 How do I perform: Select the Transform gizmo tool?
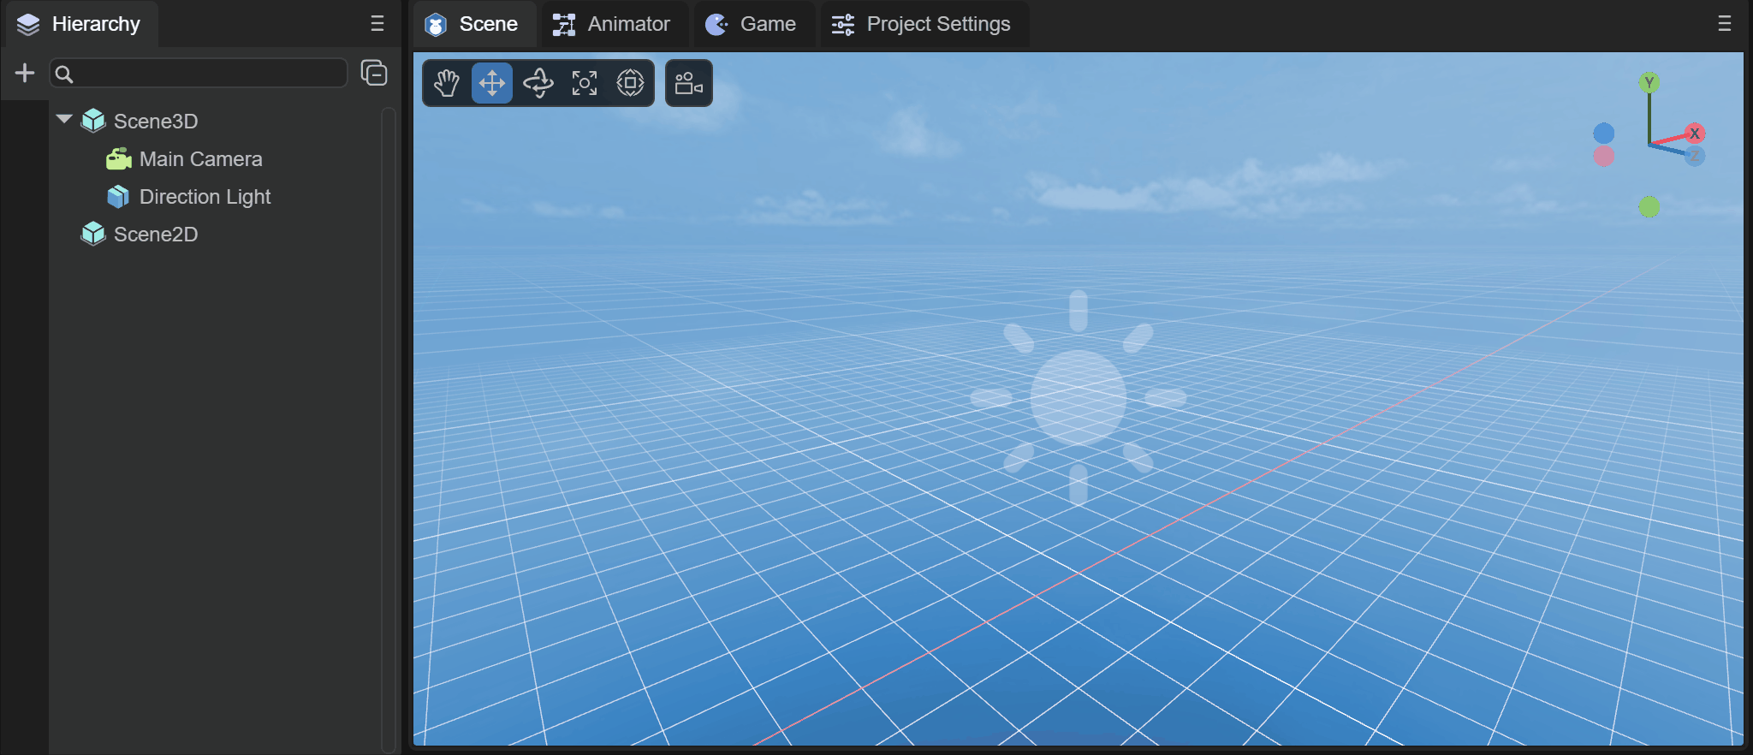(631, 83)
